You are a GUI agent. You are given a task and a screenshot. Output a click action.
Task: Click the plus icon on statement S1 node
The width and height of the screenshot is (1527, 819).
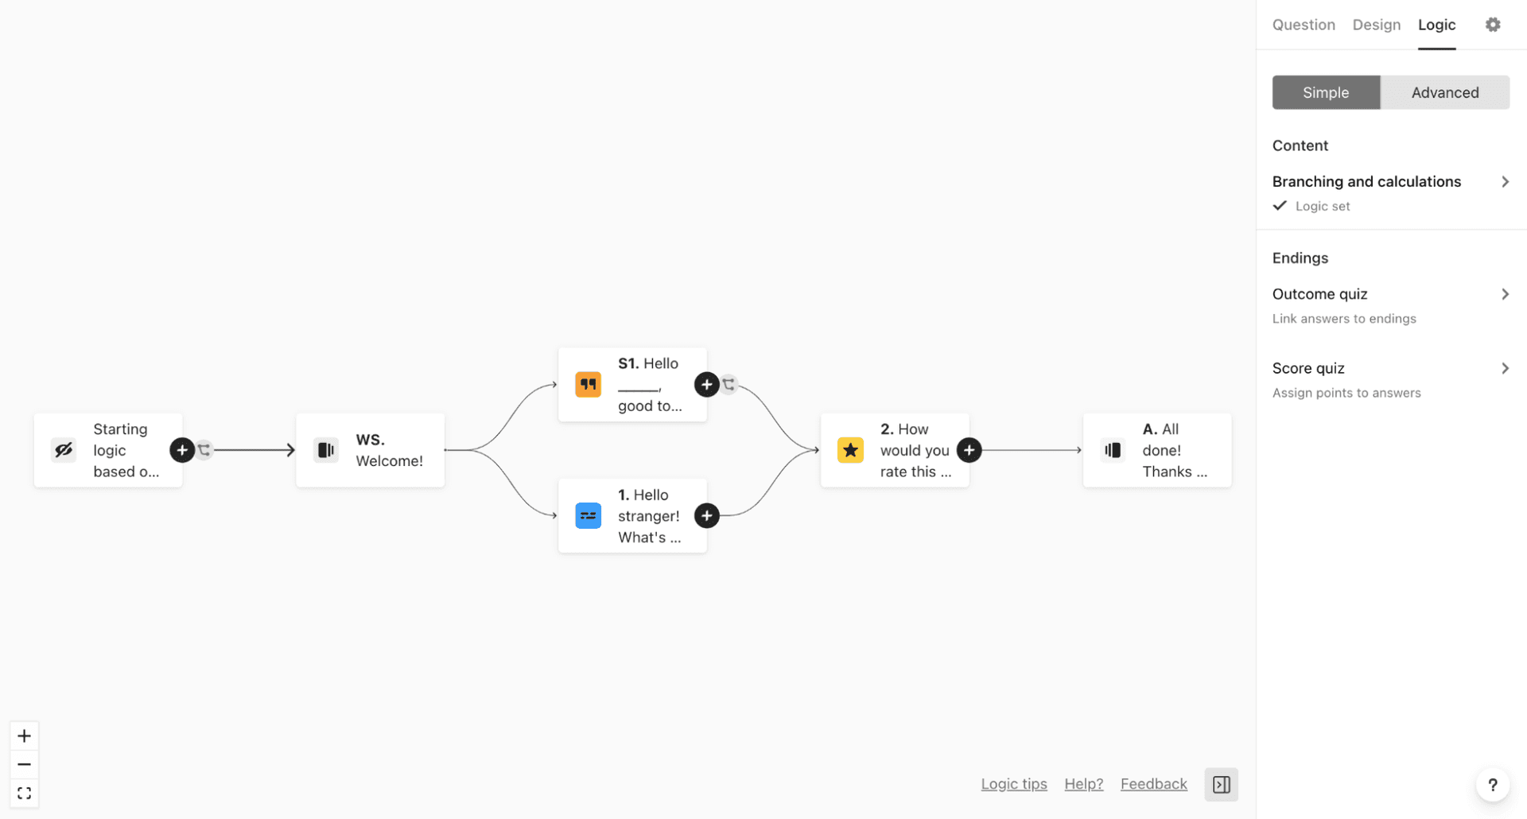[706, 384]
